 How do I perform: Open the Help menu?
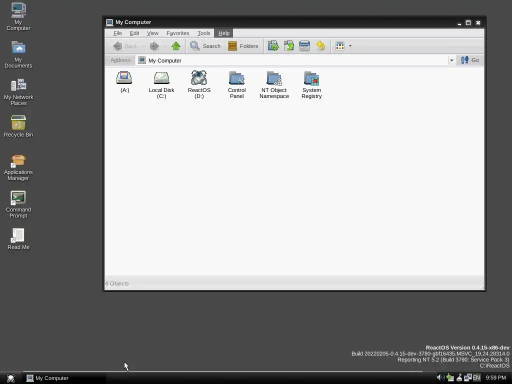coord(223,33)
